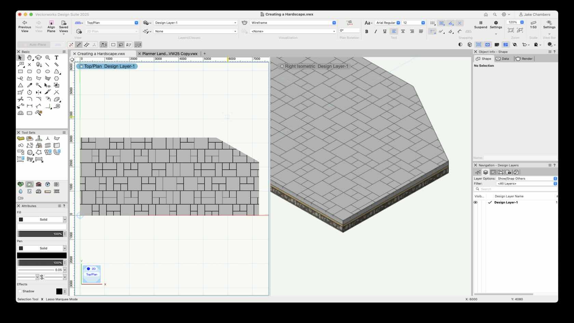Expand the Fill style Solid dropdown
The width and height of the screenshot is (574, 323).
click(x=64, y=219)
